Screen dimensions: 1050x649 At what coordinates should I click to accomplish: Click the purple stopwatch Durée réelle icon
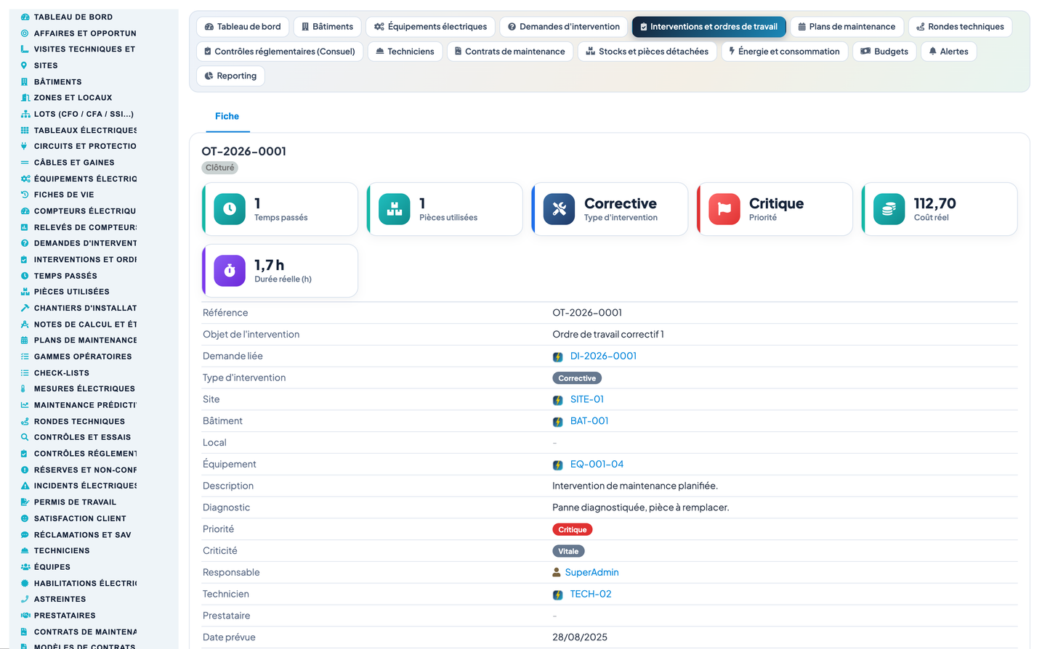pos(230,271)
